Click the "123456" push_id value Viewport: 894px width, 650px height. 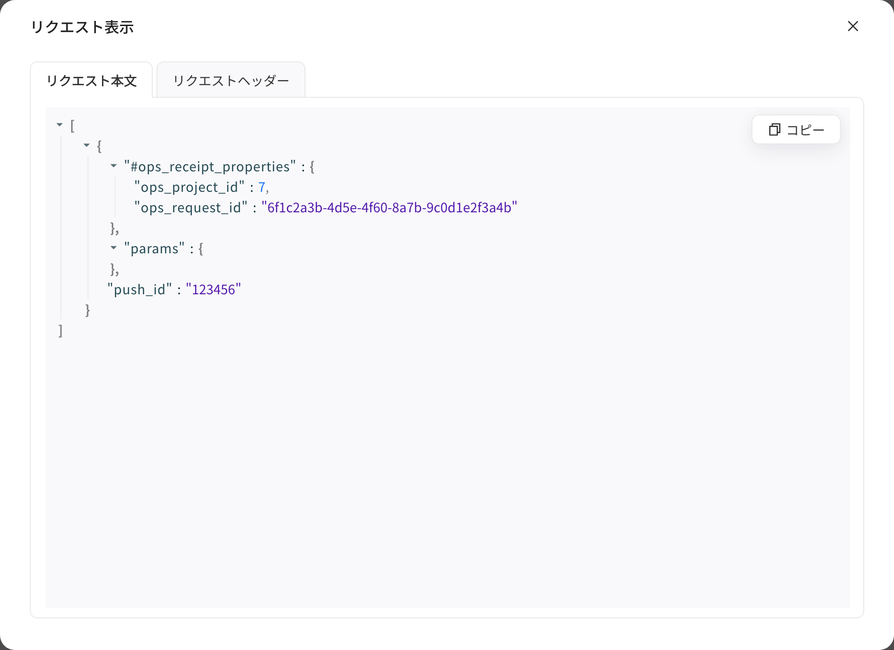tap(214, 290)
